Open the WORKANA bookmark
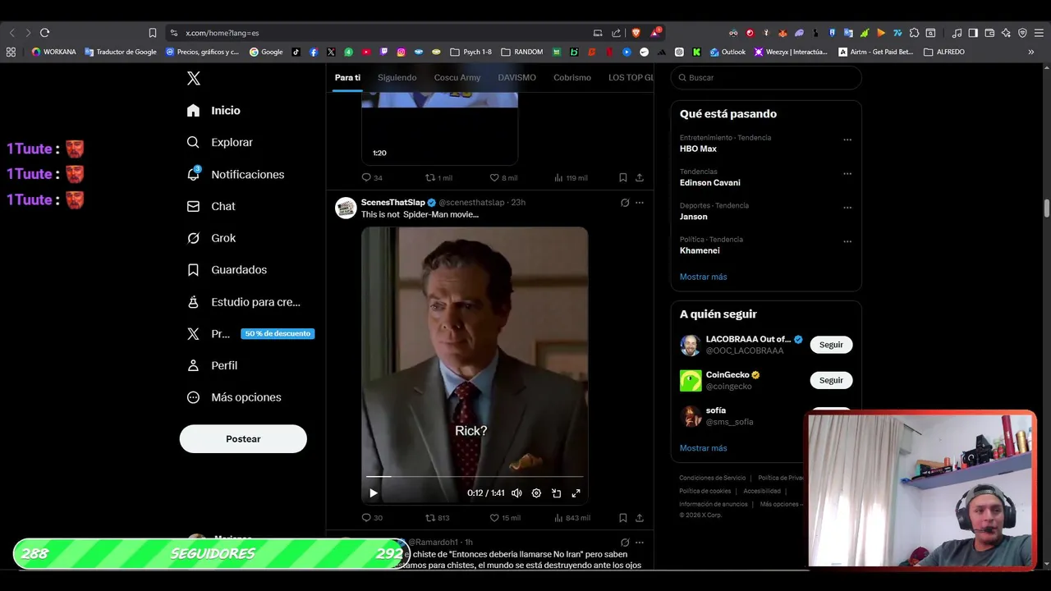This screenshot has width=1051, height=591. pyautogui.click(x=53, y=52)
